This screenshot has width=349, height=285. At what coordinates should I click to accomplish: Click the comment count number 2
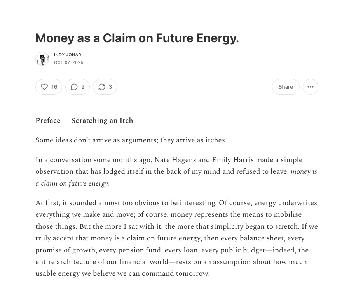pos(83,87)
